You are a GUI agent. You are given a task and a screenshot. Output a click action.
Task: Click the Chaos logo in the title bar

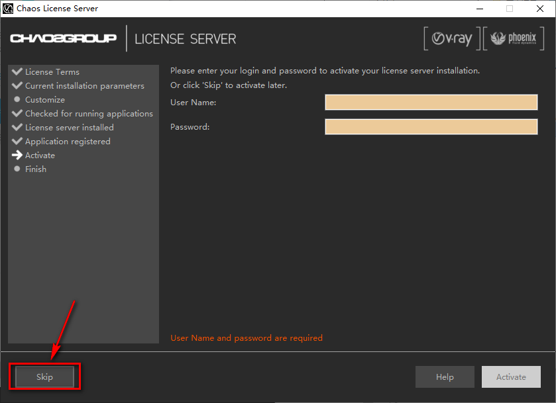[8, 9]
